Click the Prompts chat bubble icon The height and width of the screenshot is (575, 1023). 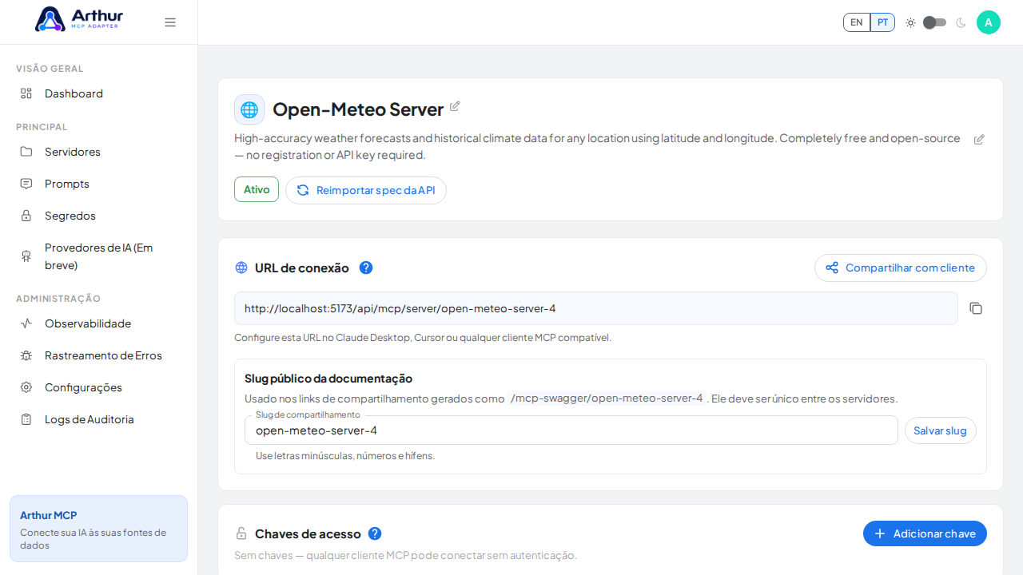(x=26, y=184)
